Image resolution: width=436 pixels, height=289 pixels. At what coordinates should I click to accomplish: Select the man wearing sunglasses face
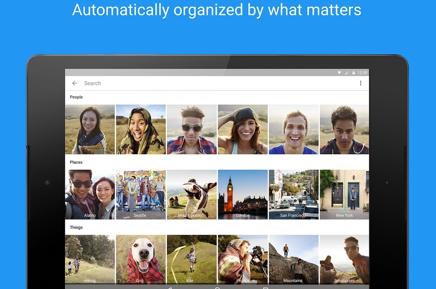tap(192, 129)
